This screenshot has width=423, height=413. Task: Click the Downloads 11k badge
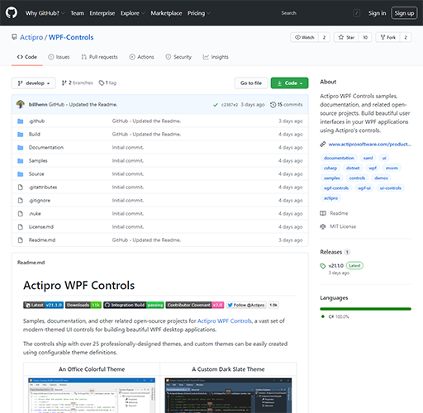[83, 305]
